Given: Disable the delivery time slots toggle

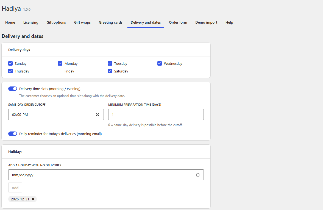Looking at the screenshot, I should click(13, 89).
